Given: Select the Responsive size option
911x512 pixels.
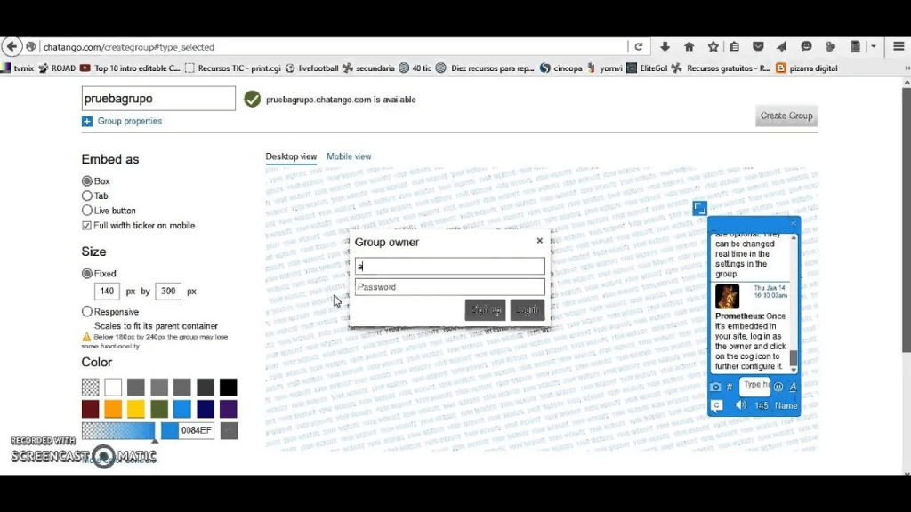Looking at the screenshot, I should [x=87, y=312].
